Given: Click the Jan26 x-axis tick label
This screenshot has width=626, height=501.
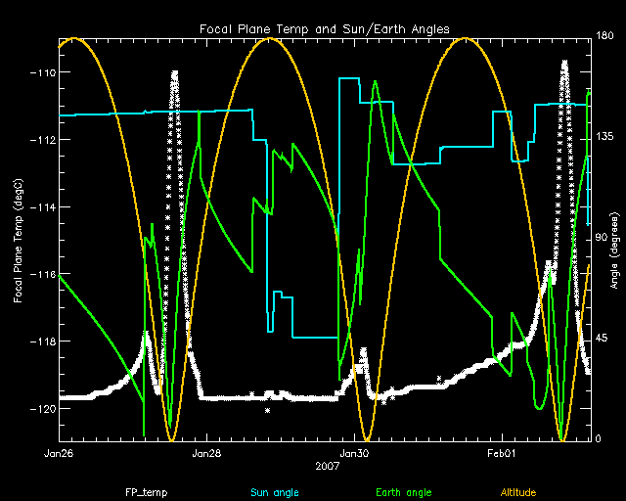Looking at the screenshot, I should point(59,455).
